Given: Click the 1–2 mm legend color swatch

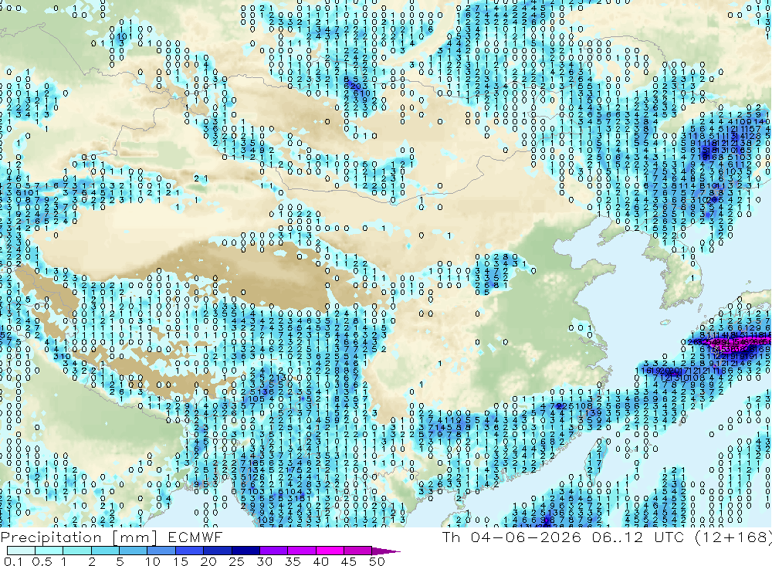Looking at the screenshot, I should click(x=77, y=551).
